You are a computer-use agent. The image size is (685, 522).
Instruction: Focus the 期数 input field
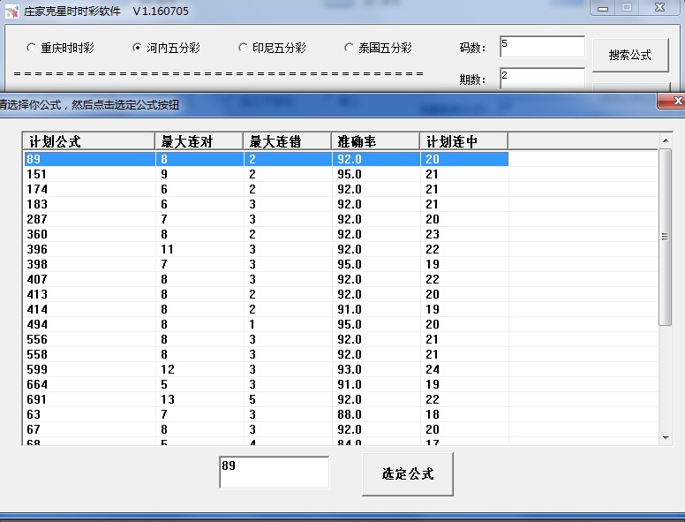click(542, 79)
